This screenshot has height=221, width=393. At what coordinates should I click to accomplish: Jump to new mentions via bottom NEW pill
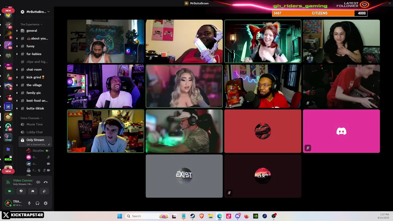8,171
